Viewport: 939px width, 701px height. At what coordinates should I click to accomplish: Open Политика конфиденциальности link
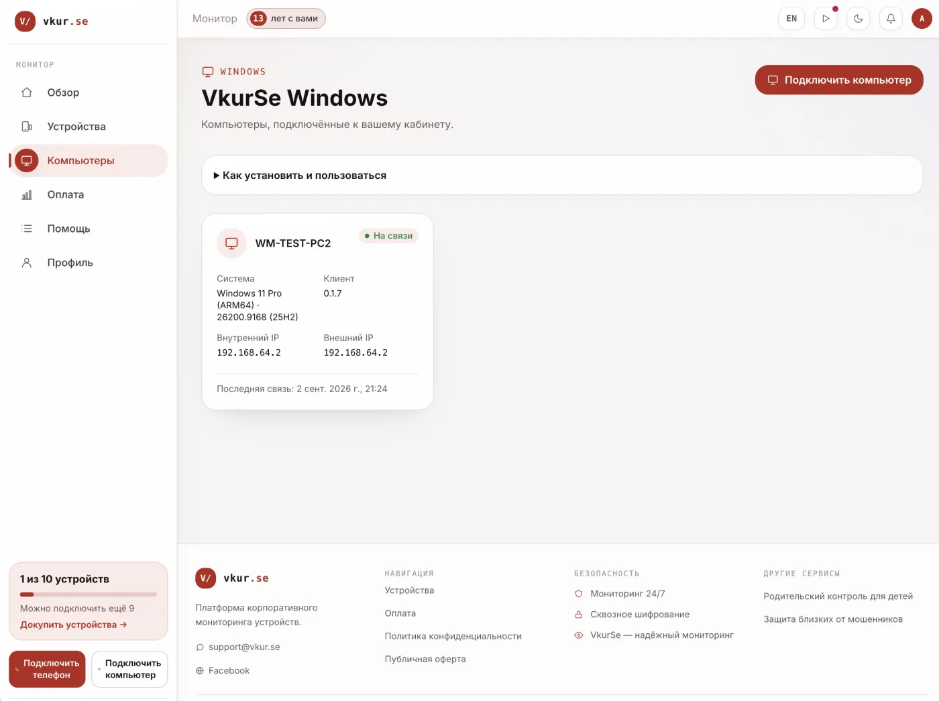coord(453,636)
